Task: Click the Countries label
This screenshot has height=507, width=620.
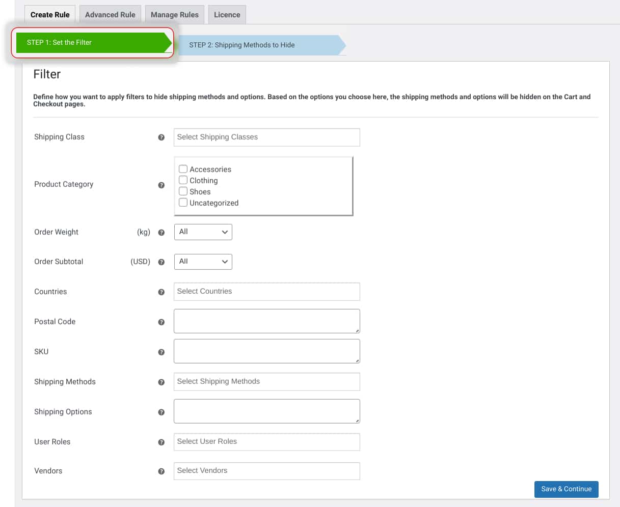Action: click(50, 292)
